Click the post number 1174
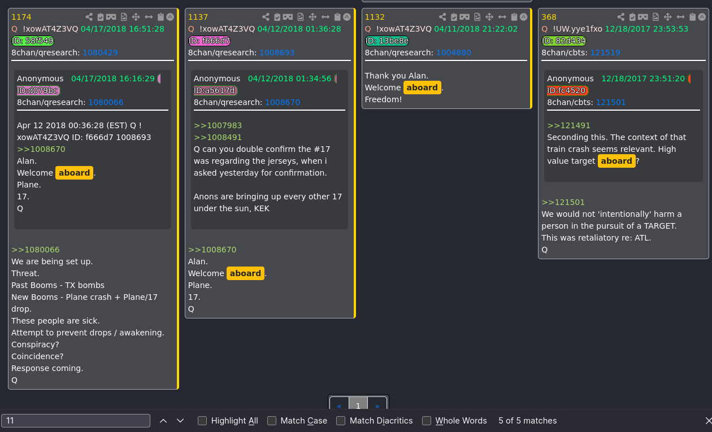Image resolution: width=712 pixels, height=432 pixels. pyautogui.click(x=20, y=17)
